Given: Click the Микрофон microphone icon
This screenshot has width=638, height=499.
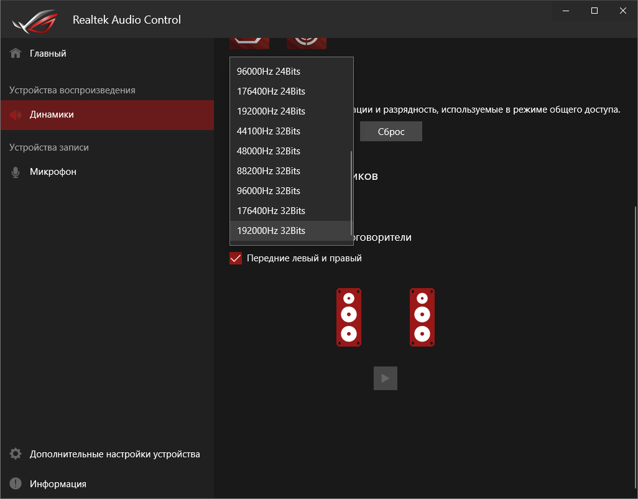Looking at the screenshot, I should 15,171.
